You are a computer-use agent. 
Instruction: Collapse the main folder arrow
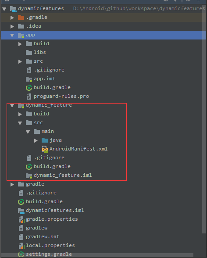click(28, 132)
